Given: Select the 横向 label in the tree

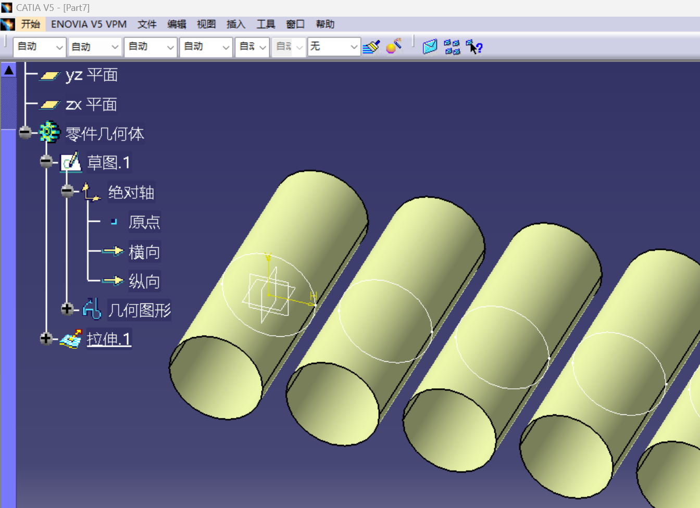Looking at the screenshot, I should [144, 252].
